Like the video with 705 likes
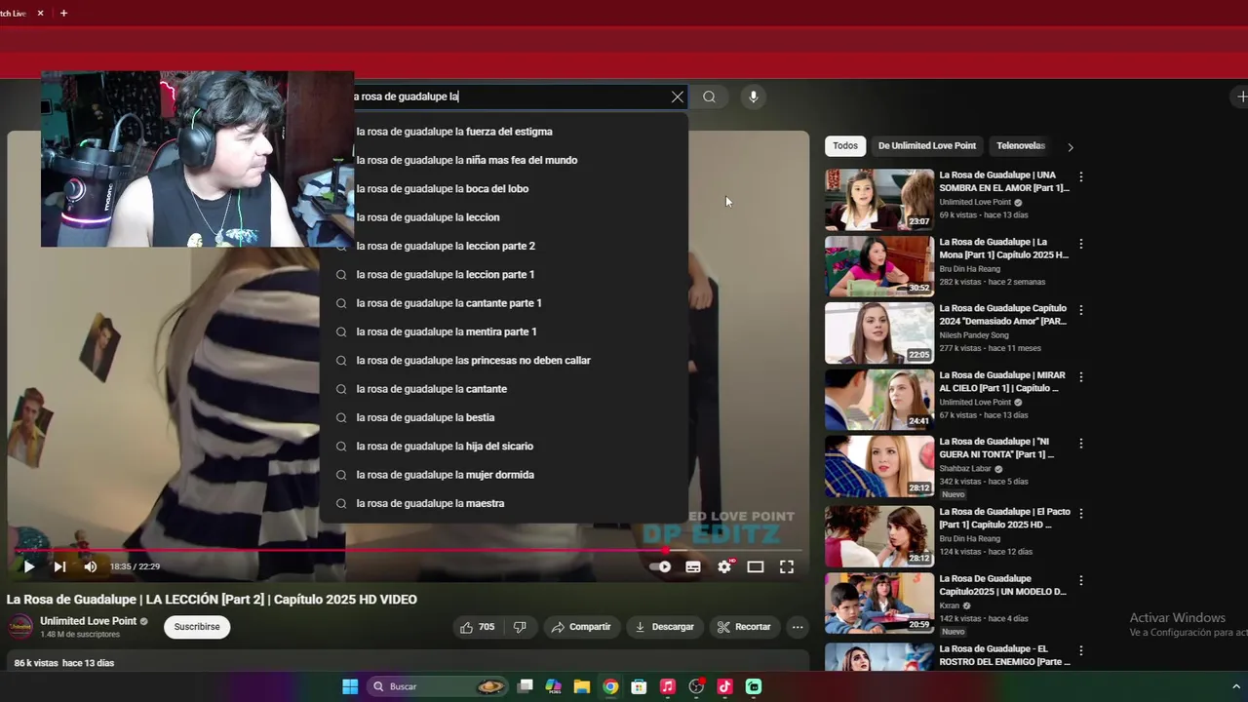 coord(478,627)
